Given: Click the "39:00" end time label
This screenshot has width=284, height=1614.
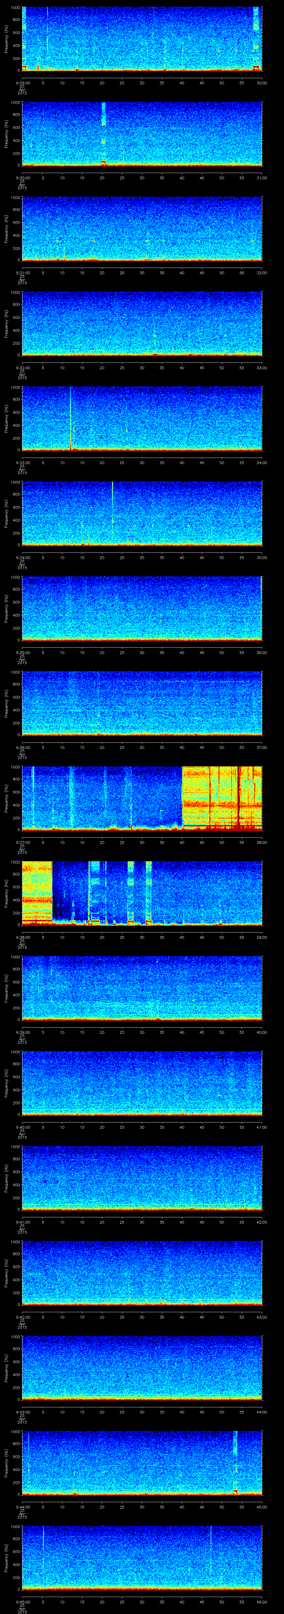Looking at the screenshot, I should (x=262, y=937).
